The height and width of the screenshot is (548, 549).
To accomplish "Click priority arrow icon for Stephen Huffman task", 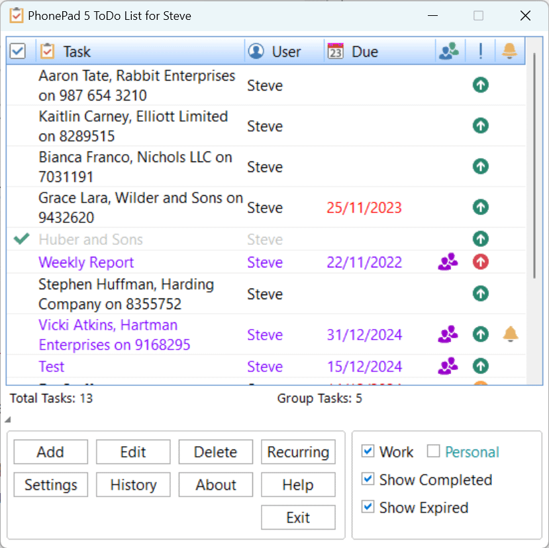I will [480, 294].
